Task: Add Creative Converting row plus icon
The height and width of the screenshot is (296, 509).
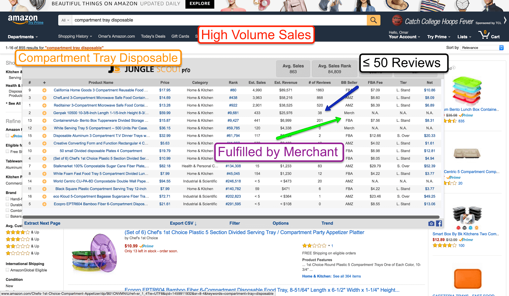Action: (x=44, y=144)
